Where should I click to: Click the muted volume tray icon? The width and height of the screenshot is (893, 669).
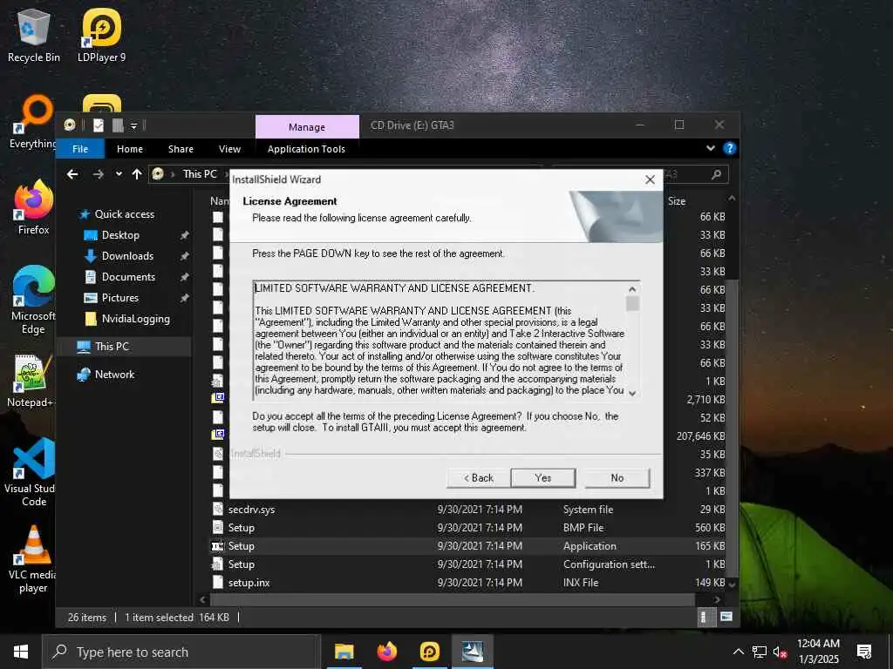pos(780,652)
